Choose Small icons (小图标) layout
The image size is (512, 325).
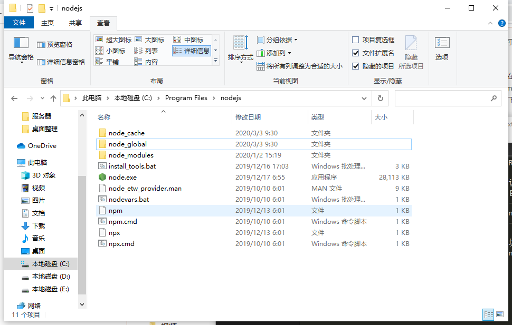[110, 51]
